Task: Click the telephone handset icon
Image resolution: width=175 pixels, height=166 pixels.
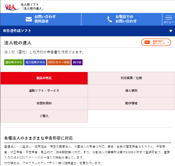Action: click(110, 19)
